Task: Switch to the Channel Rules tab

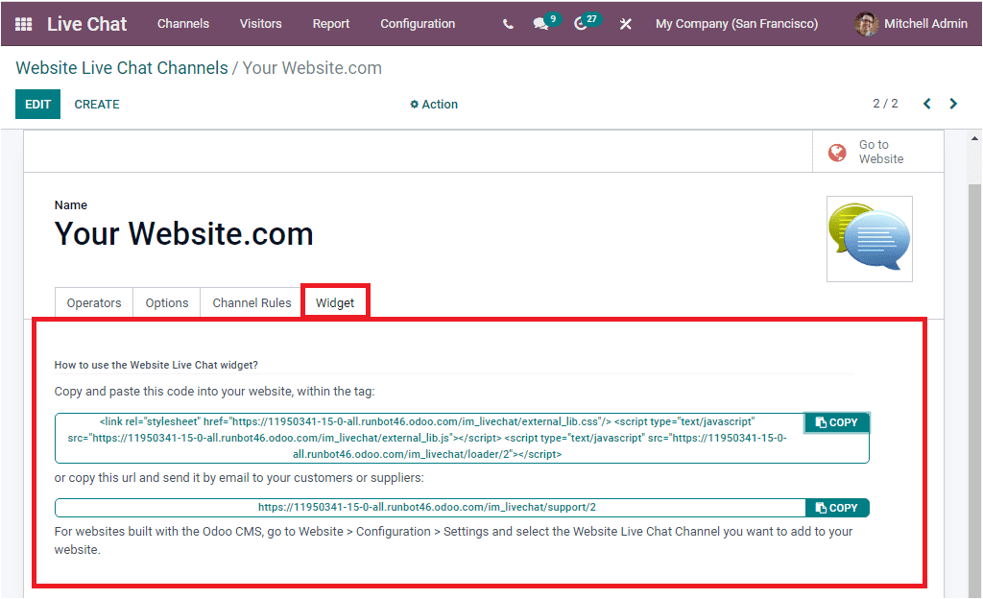Action: (x=252, y=302)
